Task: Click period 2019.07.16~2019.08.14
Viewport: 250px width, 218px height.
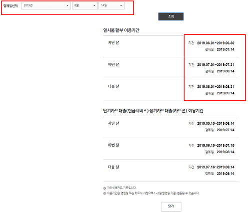Action: tap(215, 167)
